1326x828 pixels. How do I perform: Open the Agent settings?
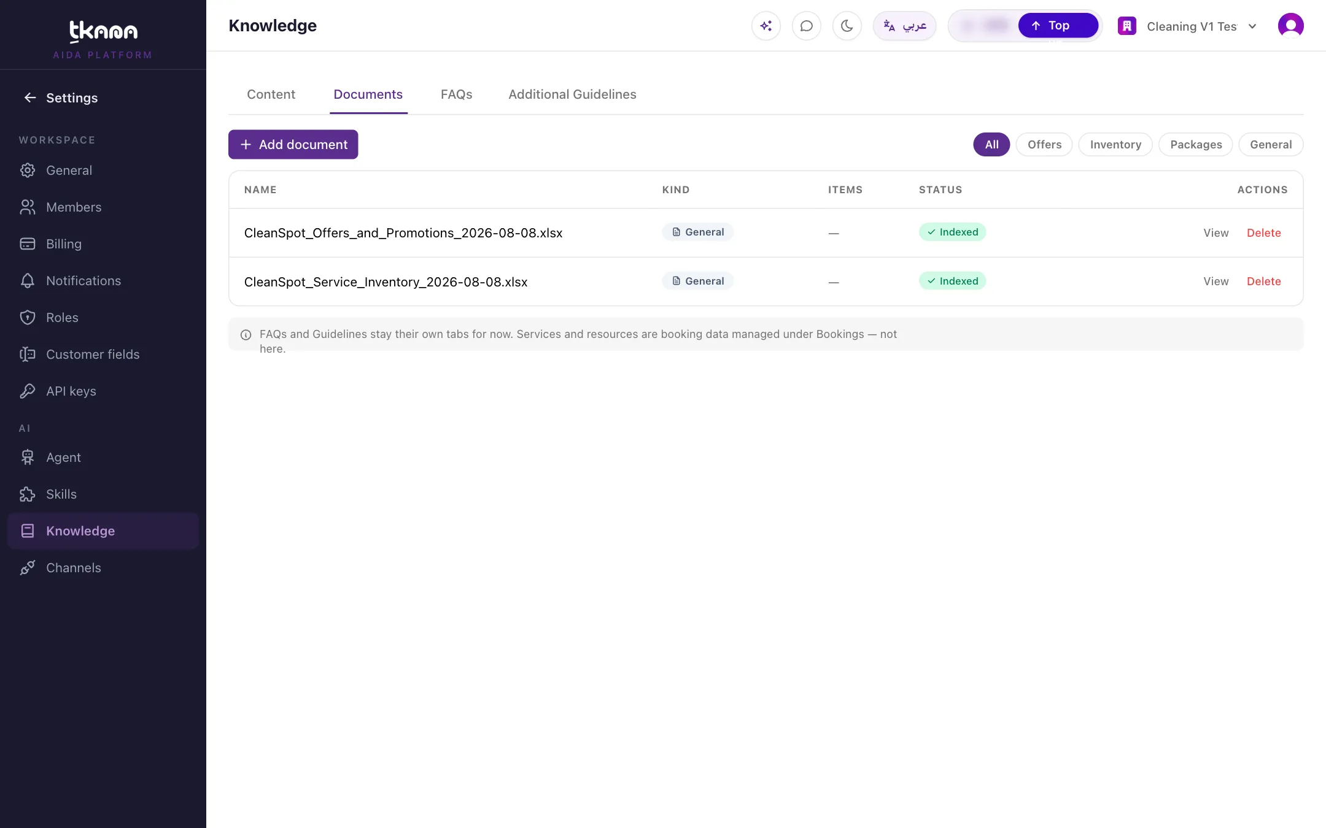pyautogui.click(x=103, y=458)
